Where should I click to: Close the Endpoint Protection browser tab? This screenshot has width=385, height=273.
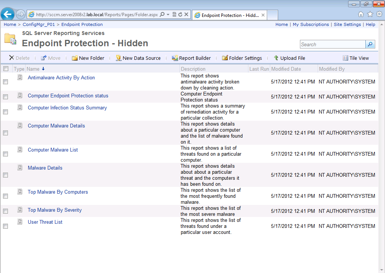pos(263,15)
